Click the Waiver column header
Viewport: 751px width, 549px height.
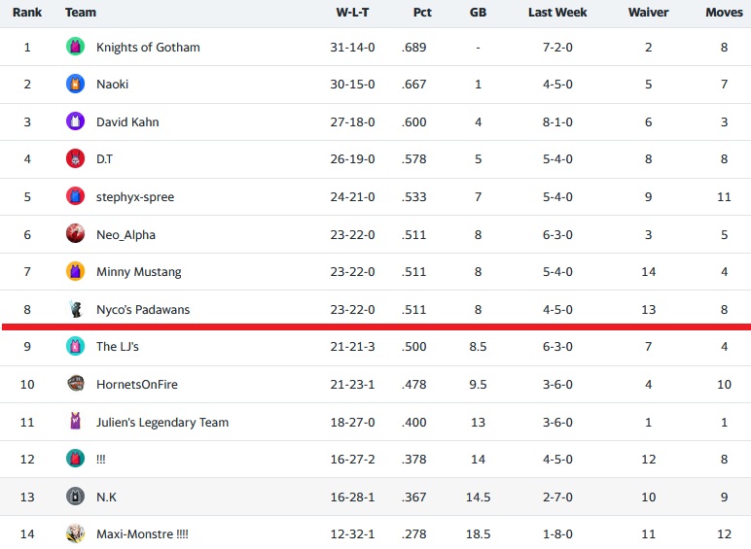[x=648, y=13]
